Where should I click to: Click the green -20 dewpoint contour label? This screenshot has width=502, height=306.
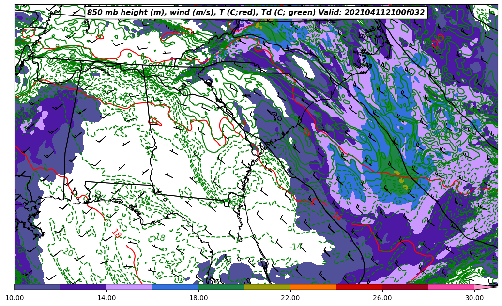click(x=67, y=252)
